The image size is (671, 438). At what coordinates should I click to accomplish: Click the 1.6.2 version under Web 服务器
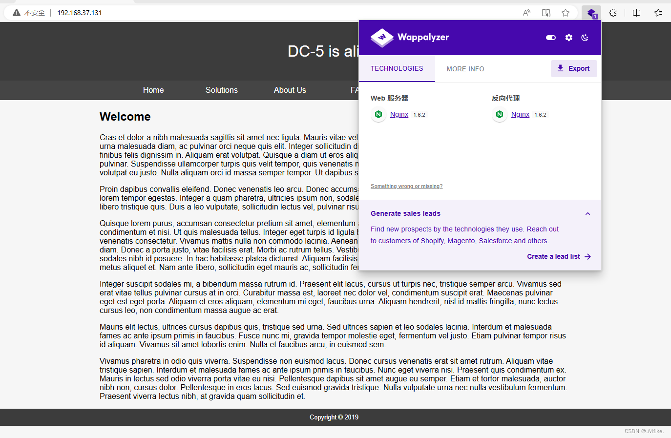(x=419, y=115)
